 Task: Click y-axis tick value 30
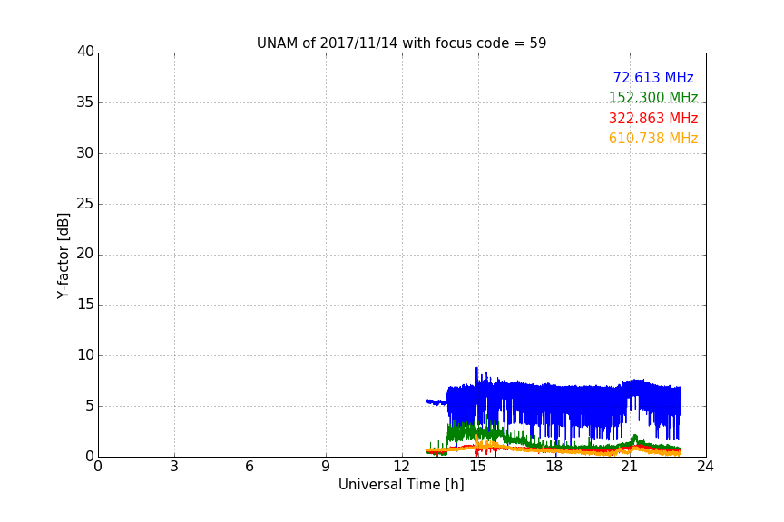point(85,153)
